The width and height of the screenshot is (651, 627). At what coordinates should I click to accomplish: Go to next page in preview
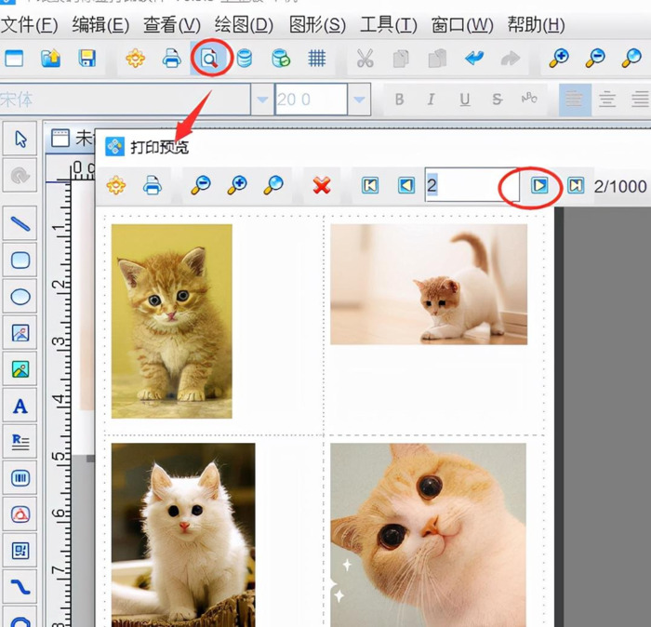tap(539, 186)
